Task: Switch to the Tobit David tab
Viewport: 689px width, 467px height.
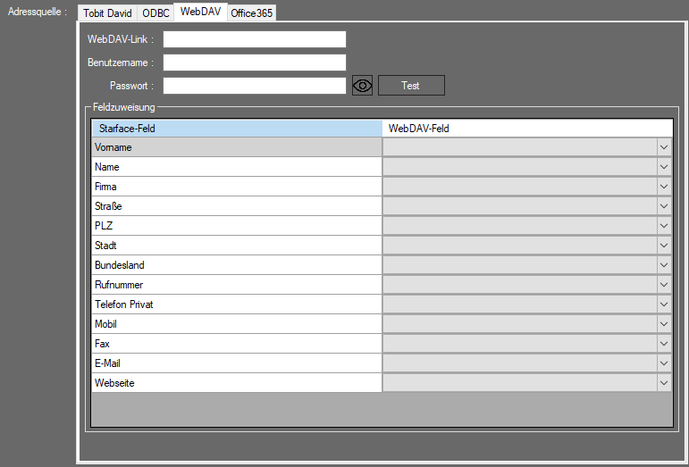Action: [x=108, y=13]
